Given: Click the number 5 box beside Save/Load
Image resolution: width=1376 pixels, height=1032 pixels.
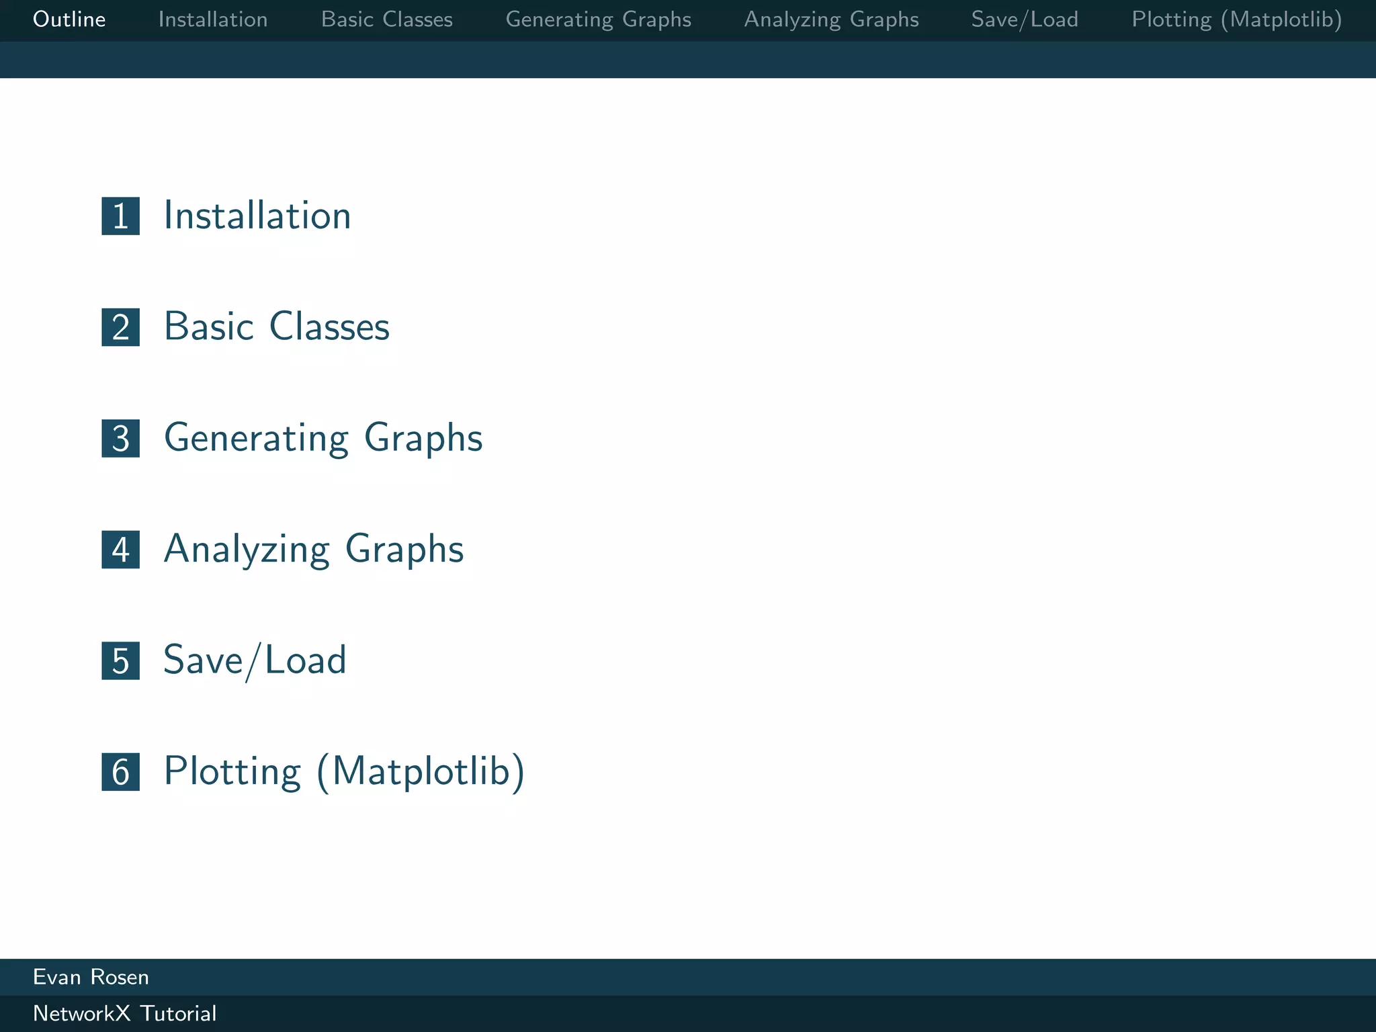Looking at the screenshot, I should (x=121, y=661).
